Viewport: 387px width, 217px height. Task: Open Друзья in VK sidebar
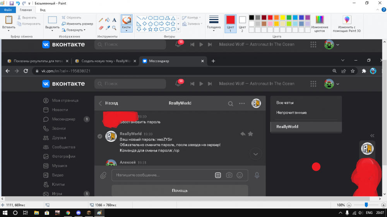[55, 138]
